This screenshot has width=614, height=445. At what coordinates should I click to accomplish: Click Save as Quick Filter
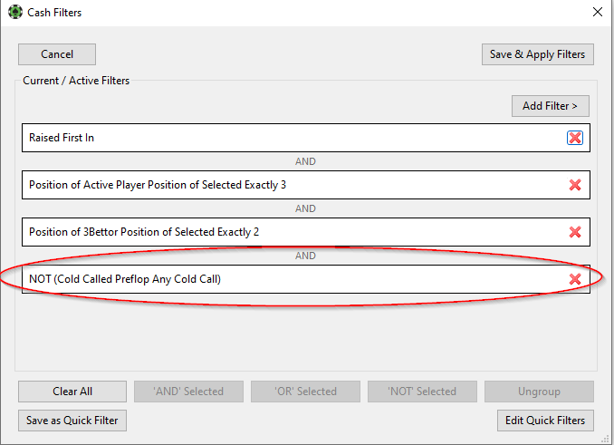tap(72, 421)
